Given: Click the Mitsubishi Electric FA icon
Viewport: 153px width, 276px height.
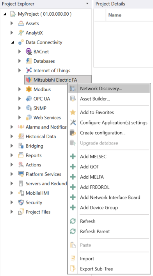Looking at the screenshot, I should [x=29, y=80].
